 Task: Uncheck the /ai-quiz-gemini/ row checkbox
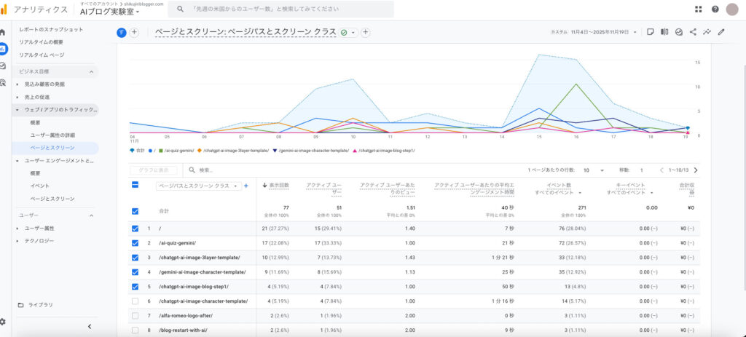point(136,242)
